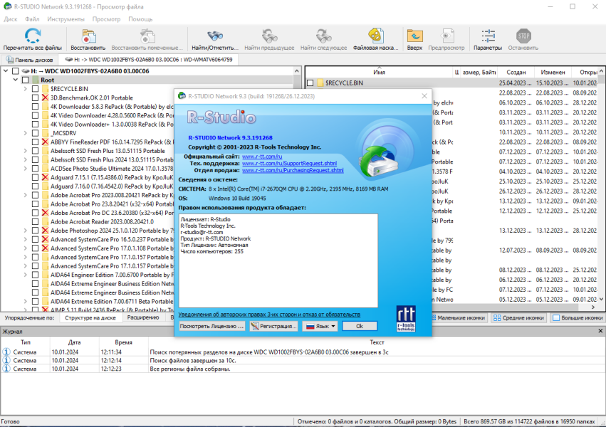
Task: Switch to Панель дисков tab
Action: (x=30, y=60)
